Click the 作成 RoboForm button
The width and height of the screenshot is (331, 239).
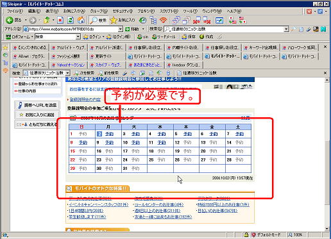(x=206, y=37)
